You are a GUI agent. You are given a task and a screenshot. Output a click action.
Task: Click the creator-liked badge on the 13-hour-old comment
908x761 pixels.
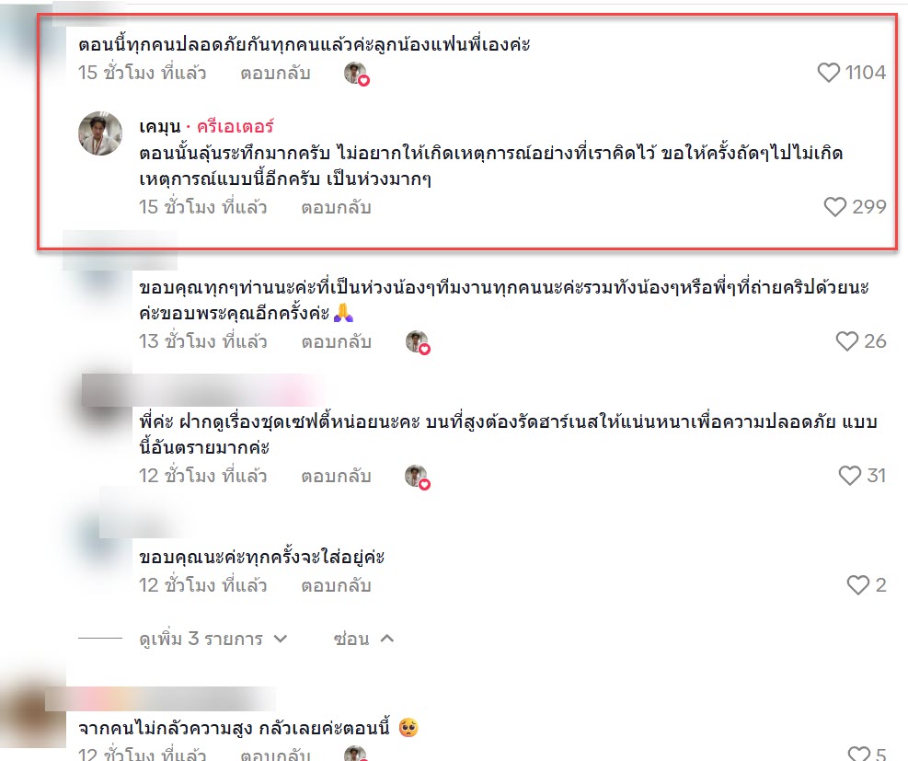click(x=418, y=342)
